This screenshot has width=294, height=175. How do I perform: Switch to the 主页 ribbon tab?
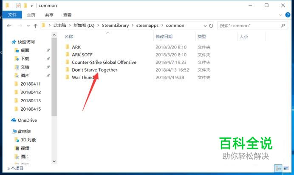[x=31, y=15]
